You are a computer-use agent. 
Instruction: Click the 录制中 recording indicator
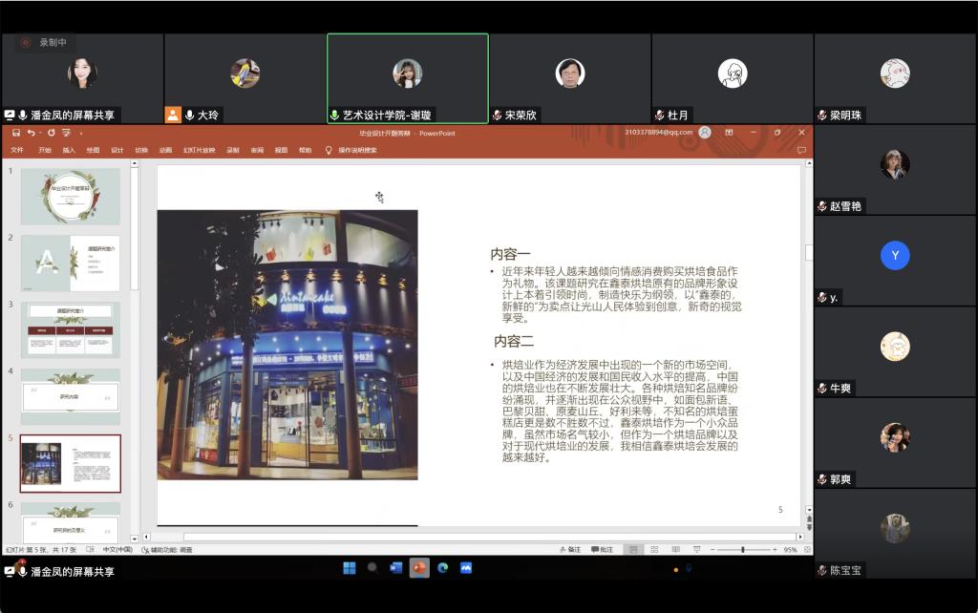tap(44, 42)
